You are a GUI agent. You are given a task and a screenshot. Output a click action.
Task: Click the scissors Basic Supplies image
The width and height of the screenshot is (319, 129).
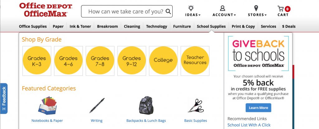(196, 105)
